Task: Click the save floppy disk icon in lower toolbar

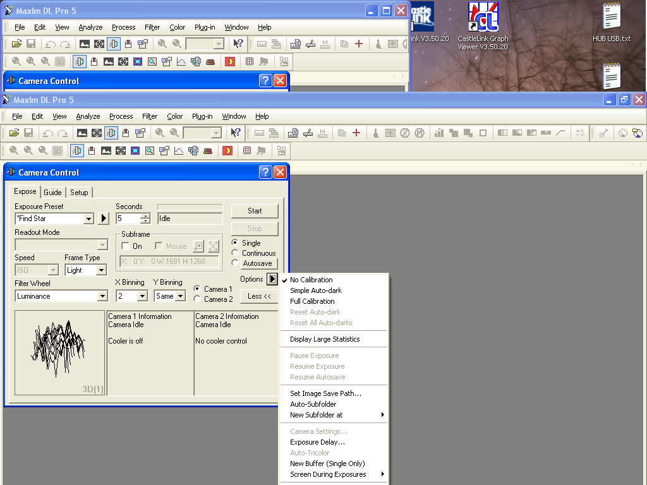Action: 28,133
